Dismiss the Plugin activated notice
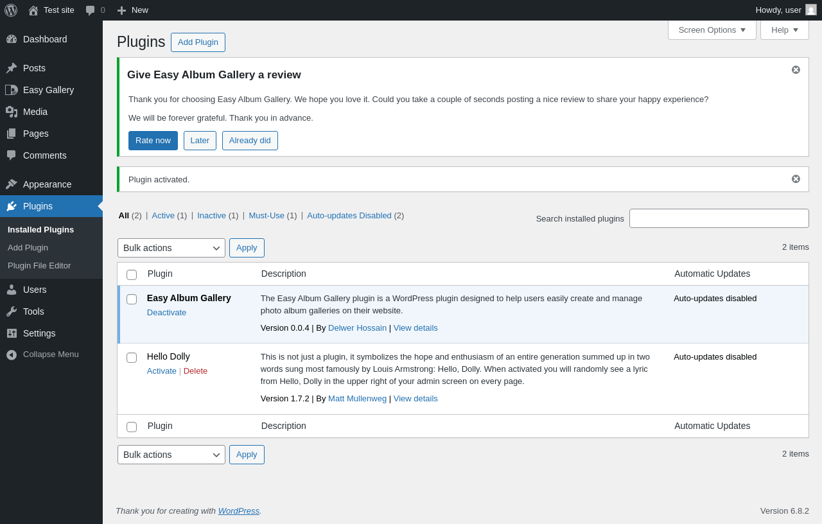822x524 pixels. (x=796, y=179)
